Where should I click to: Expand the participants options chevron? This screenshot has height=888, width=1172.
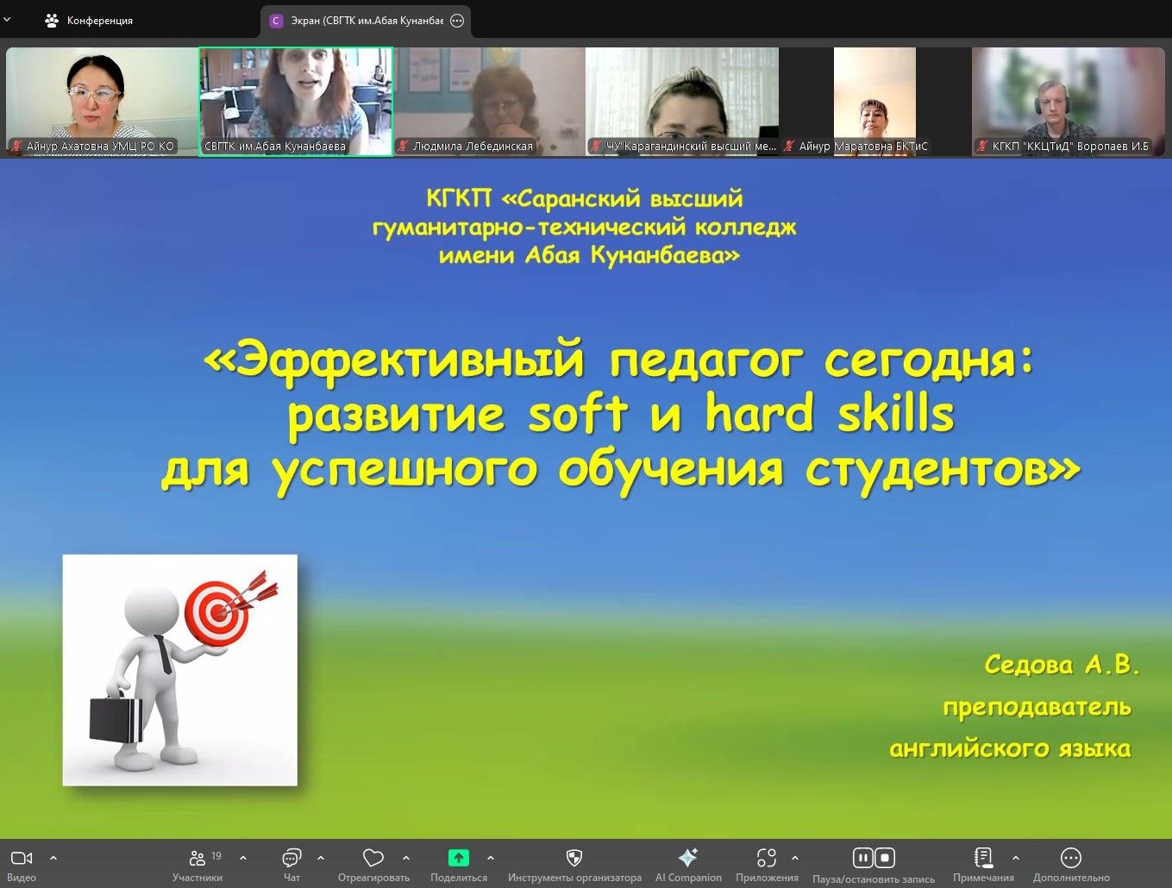tap(243, 858)
